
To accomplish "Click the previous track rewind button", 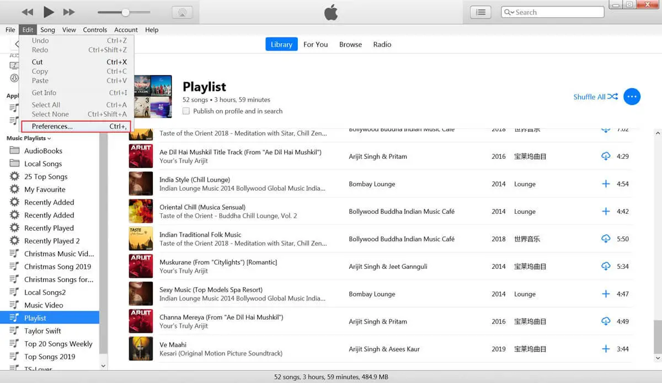I will coord(27,12).
